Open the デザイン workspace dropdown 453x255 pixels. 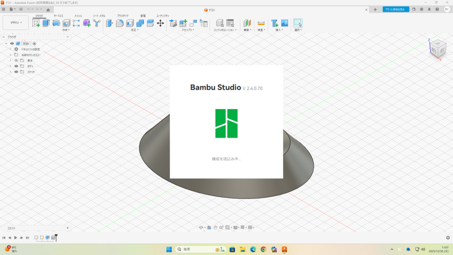pos(15,23)
